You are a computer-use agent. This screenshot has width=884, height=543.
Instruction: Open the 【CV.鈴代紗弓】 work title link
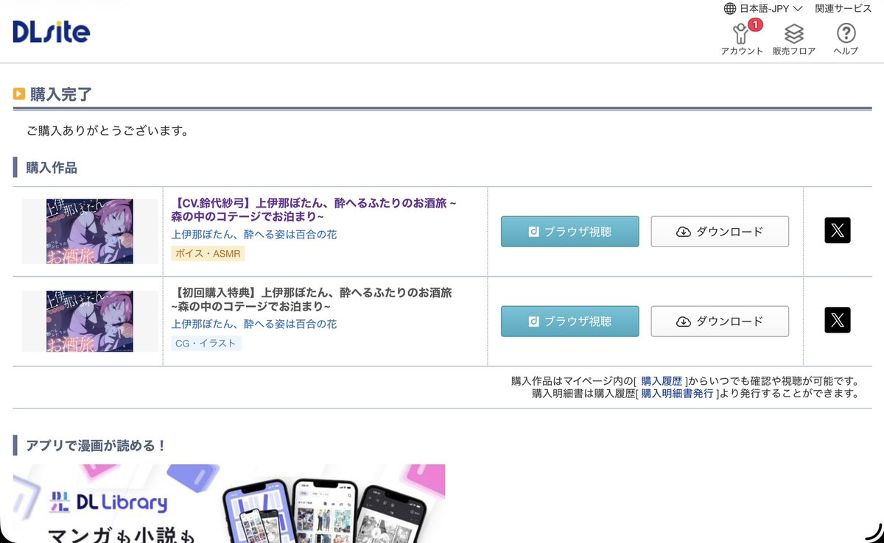pyautogui.click(x=315, y=210)
